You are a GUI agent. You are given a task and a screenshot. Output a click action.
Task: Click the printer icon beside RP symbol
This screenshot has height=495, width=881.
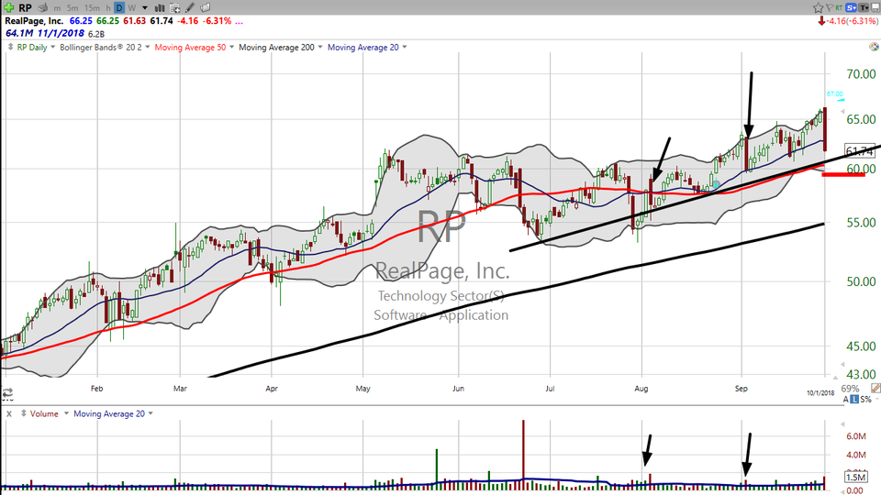42,7
